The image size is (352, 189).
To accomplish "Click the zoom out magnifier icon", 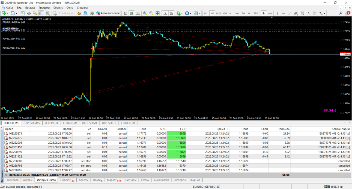I will pyautogui.click(x=151, y=13).
